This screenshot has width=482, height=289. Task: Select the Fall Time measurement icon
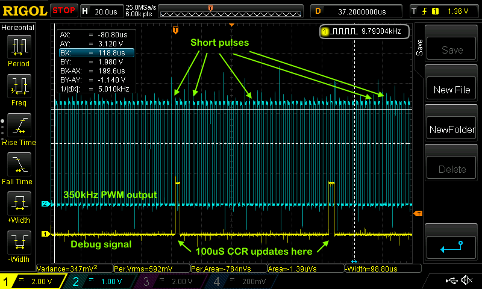point(19,164)
